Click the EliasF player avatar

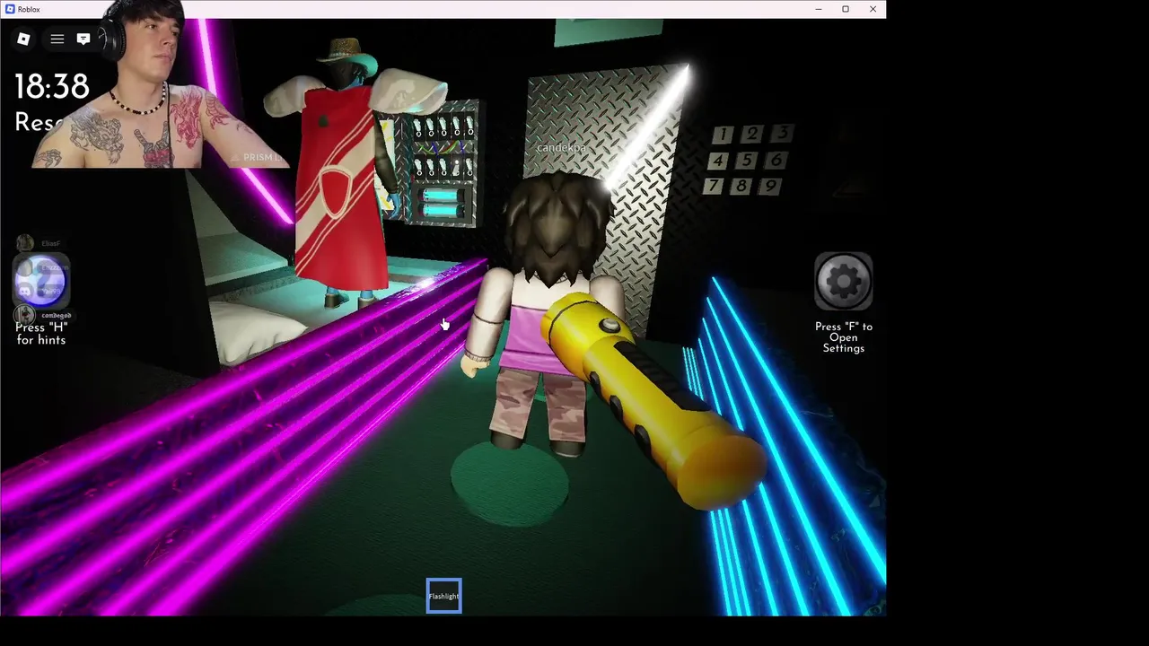pyautogui.click(x=25, y=243)
